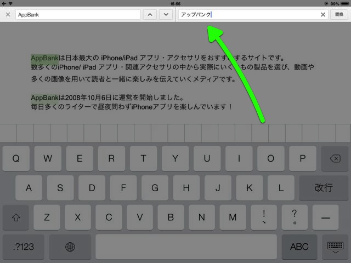The height and width of the screenshot is (263, 351).
Task: Tap the Z key
Action: click(47, 218)
